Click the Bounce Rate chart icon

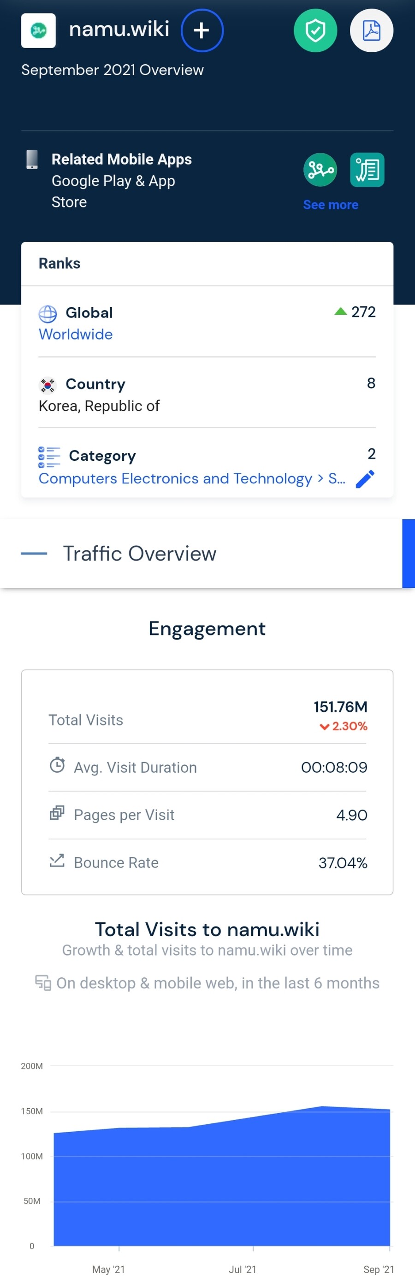(x=57, y=860)
